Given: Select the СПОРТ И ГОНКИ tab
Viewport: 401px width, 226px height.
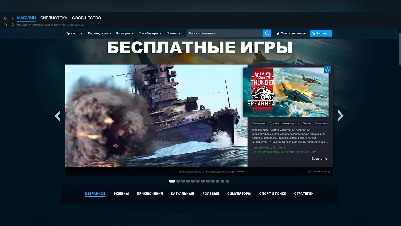Looking at the screenshot, I should pos(273,194).
